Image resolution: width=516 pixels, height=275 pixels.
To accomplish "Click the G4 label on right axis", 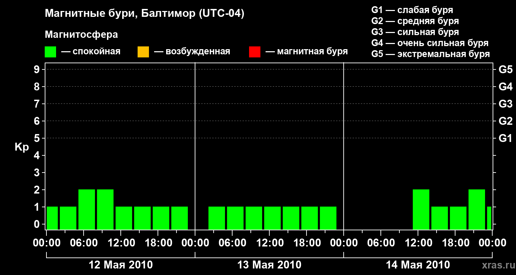I will pos(506,87).
